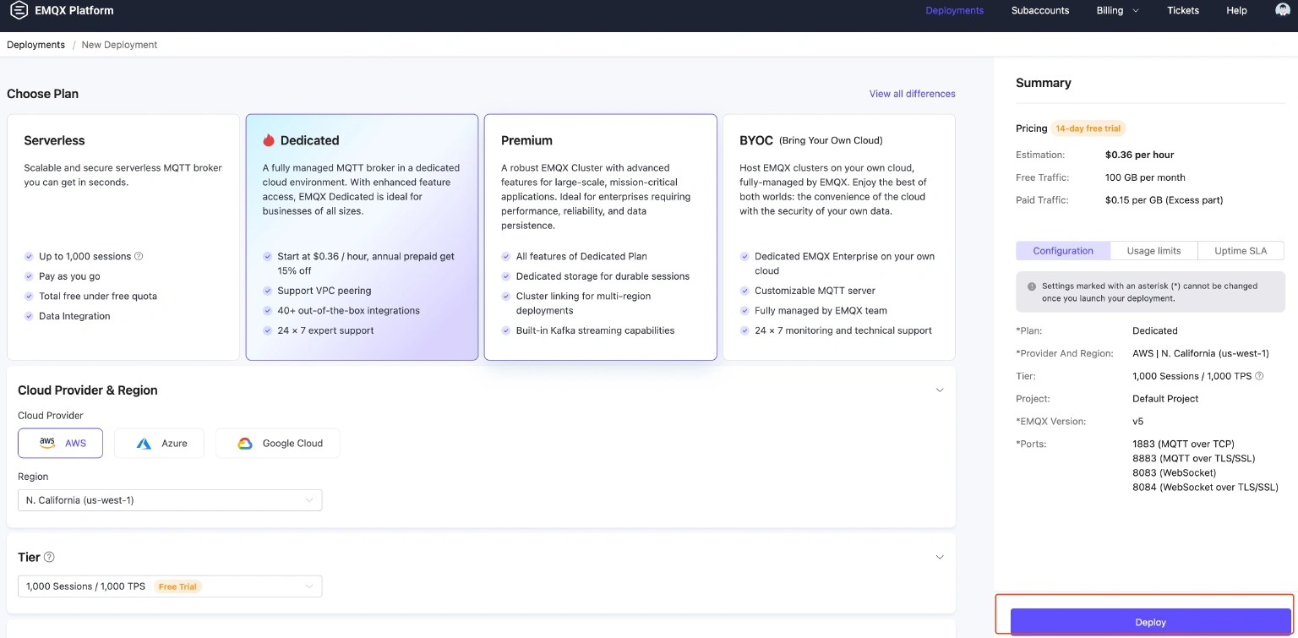
Task: Click the Deploy button
Action: coord(1150,622)
